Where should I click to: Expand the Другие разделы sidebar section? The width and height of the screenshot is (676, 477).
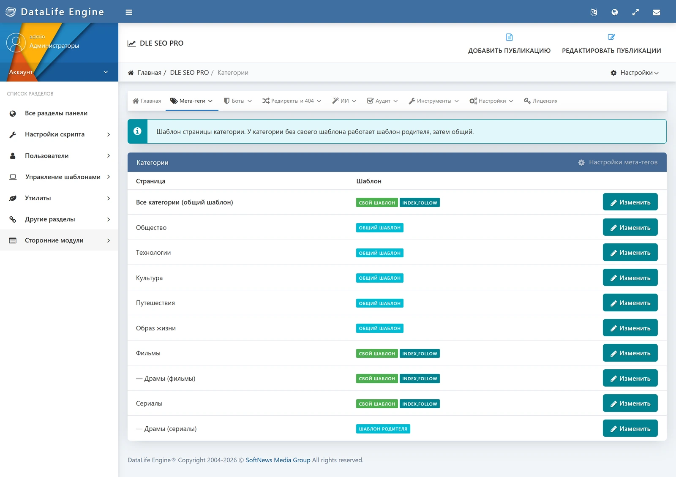(59, 219)
